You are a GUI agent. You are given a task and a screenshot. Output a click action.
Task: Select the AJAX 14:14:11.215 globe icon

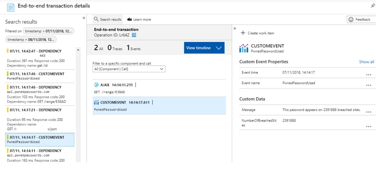pyautogui.click(x=97, y=85)
